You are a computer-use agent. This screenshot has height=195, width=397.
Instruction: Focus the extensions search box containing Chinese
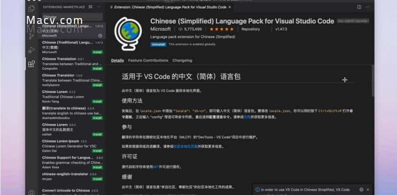[x=72, y=17]
